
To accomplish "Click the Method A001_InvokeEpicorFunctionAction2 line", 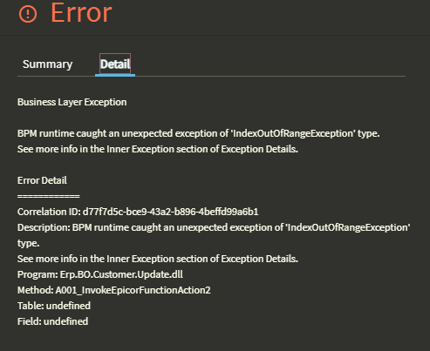I will [114, 290].
